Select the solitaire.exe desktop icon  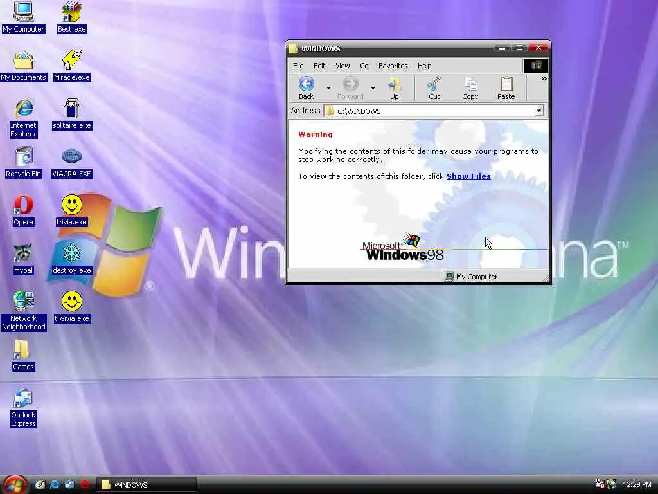[x=72, y=114]
